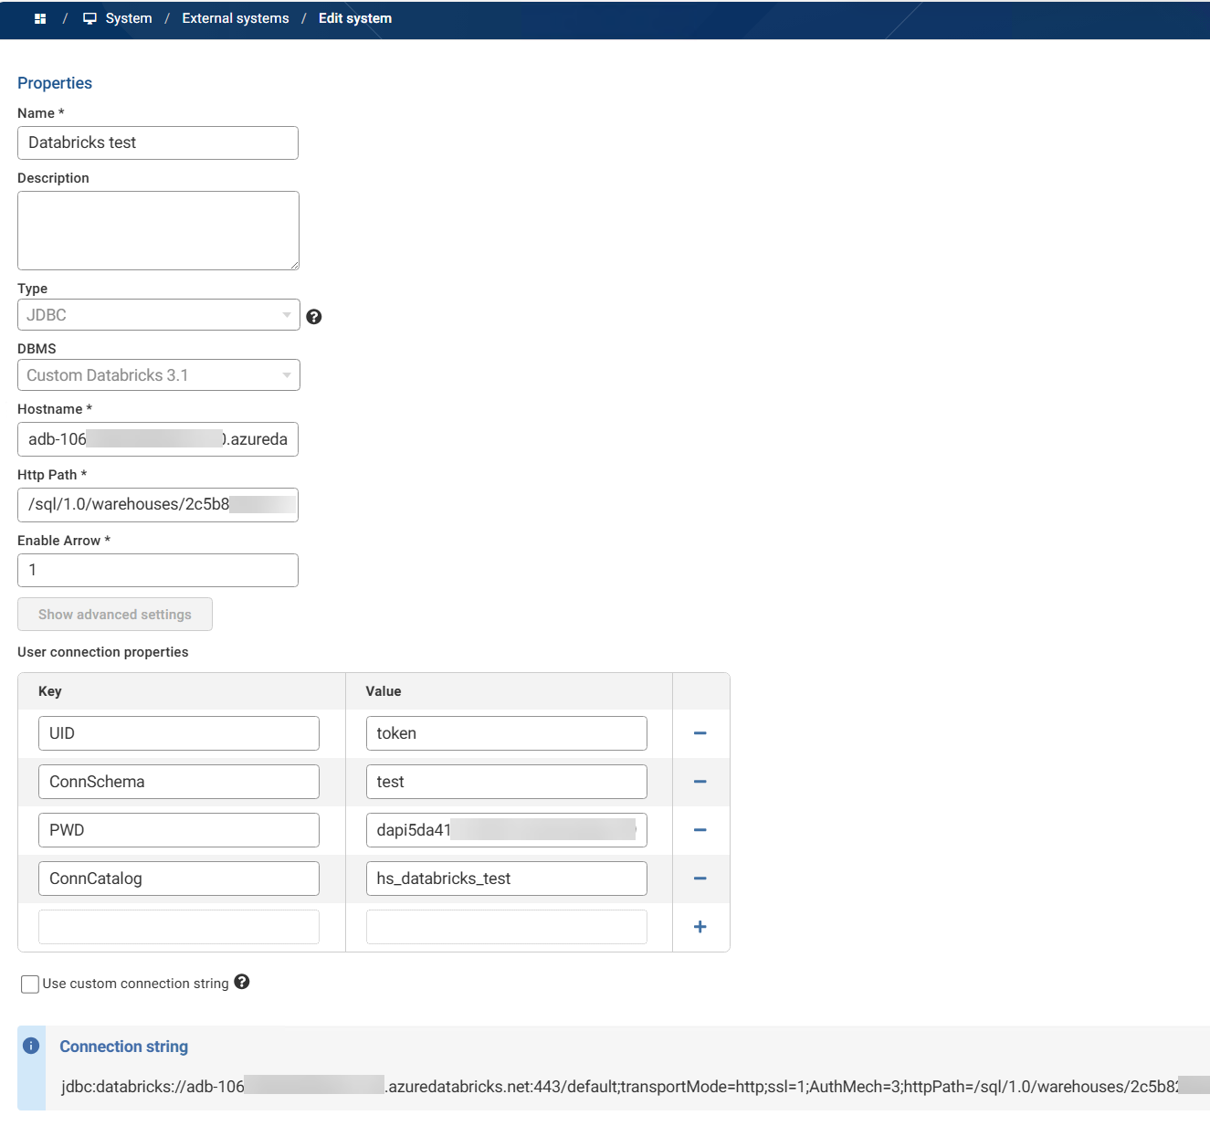Click the Properties section heading
This screenshot has height=1126, width=1210.
[x=55, y=83]
